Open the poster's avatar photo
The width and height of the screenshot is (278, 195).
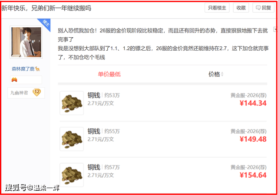point(26,42)
